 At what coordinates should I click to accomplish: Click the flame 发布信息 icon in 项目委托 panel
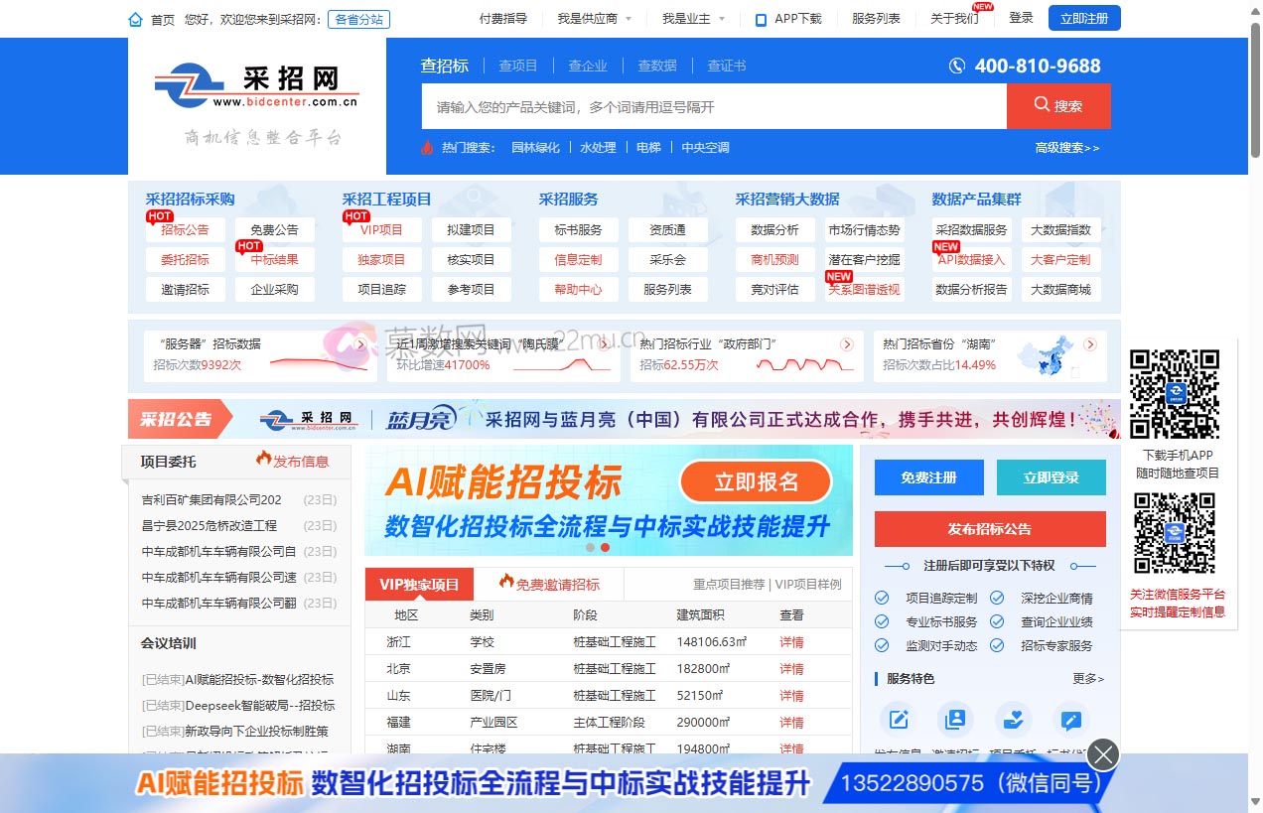click(265, 460)
